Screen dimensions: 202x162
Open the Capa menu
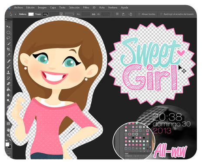pyautogui.click(x=53, y=7)
